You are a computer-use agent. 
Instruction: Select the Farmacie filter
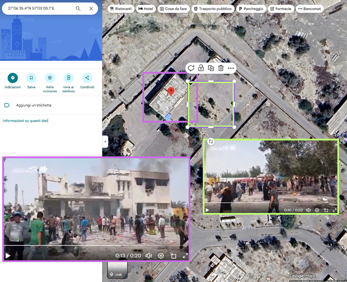pos(281,9)
